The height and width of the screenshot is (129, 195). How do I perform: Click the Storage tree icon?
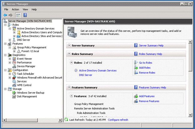tap(10, 89)
